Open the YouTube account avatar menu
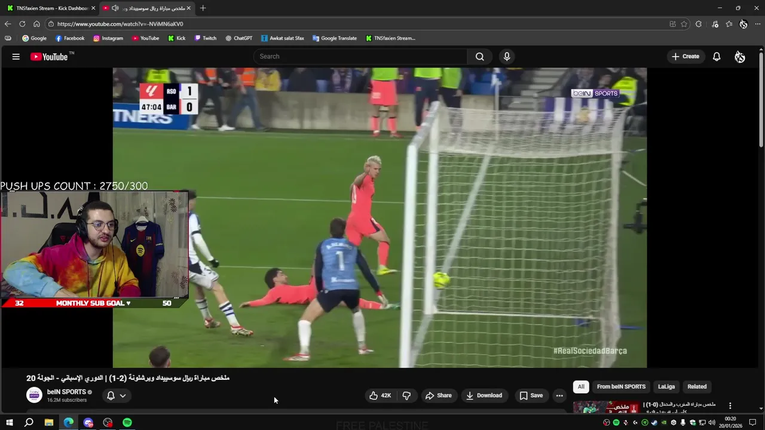 point(740,57)
